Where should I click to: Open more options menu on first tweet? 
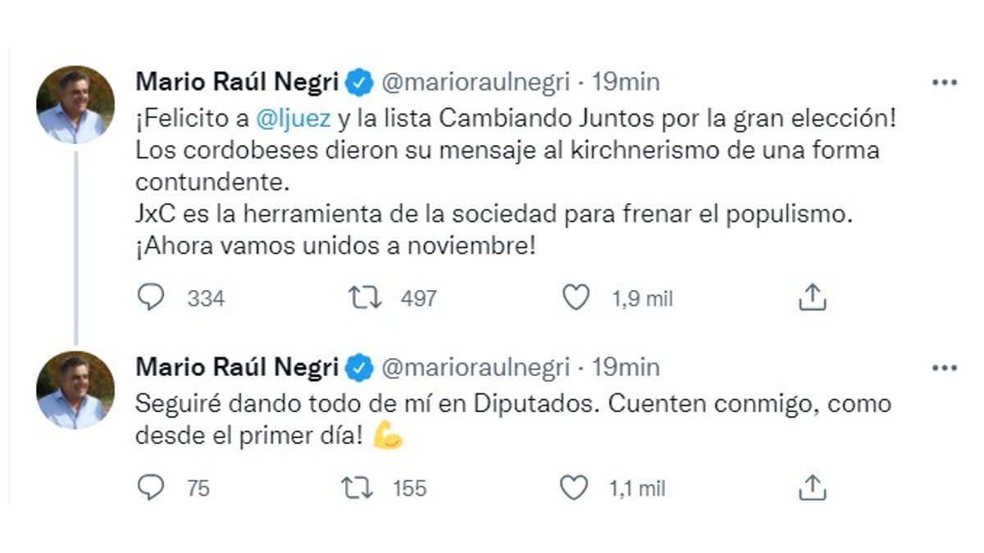(x=945, y=83)
